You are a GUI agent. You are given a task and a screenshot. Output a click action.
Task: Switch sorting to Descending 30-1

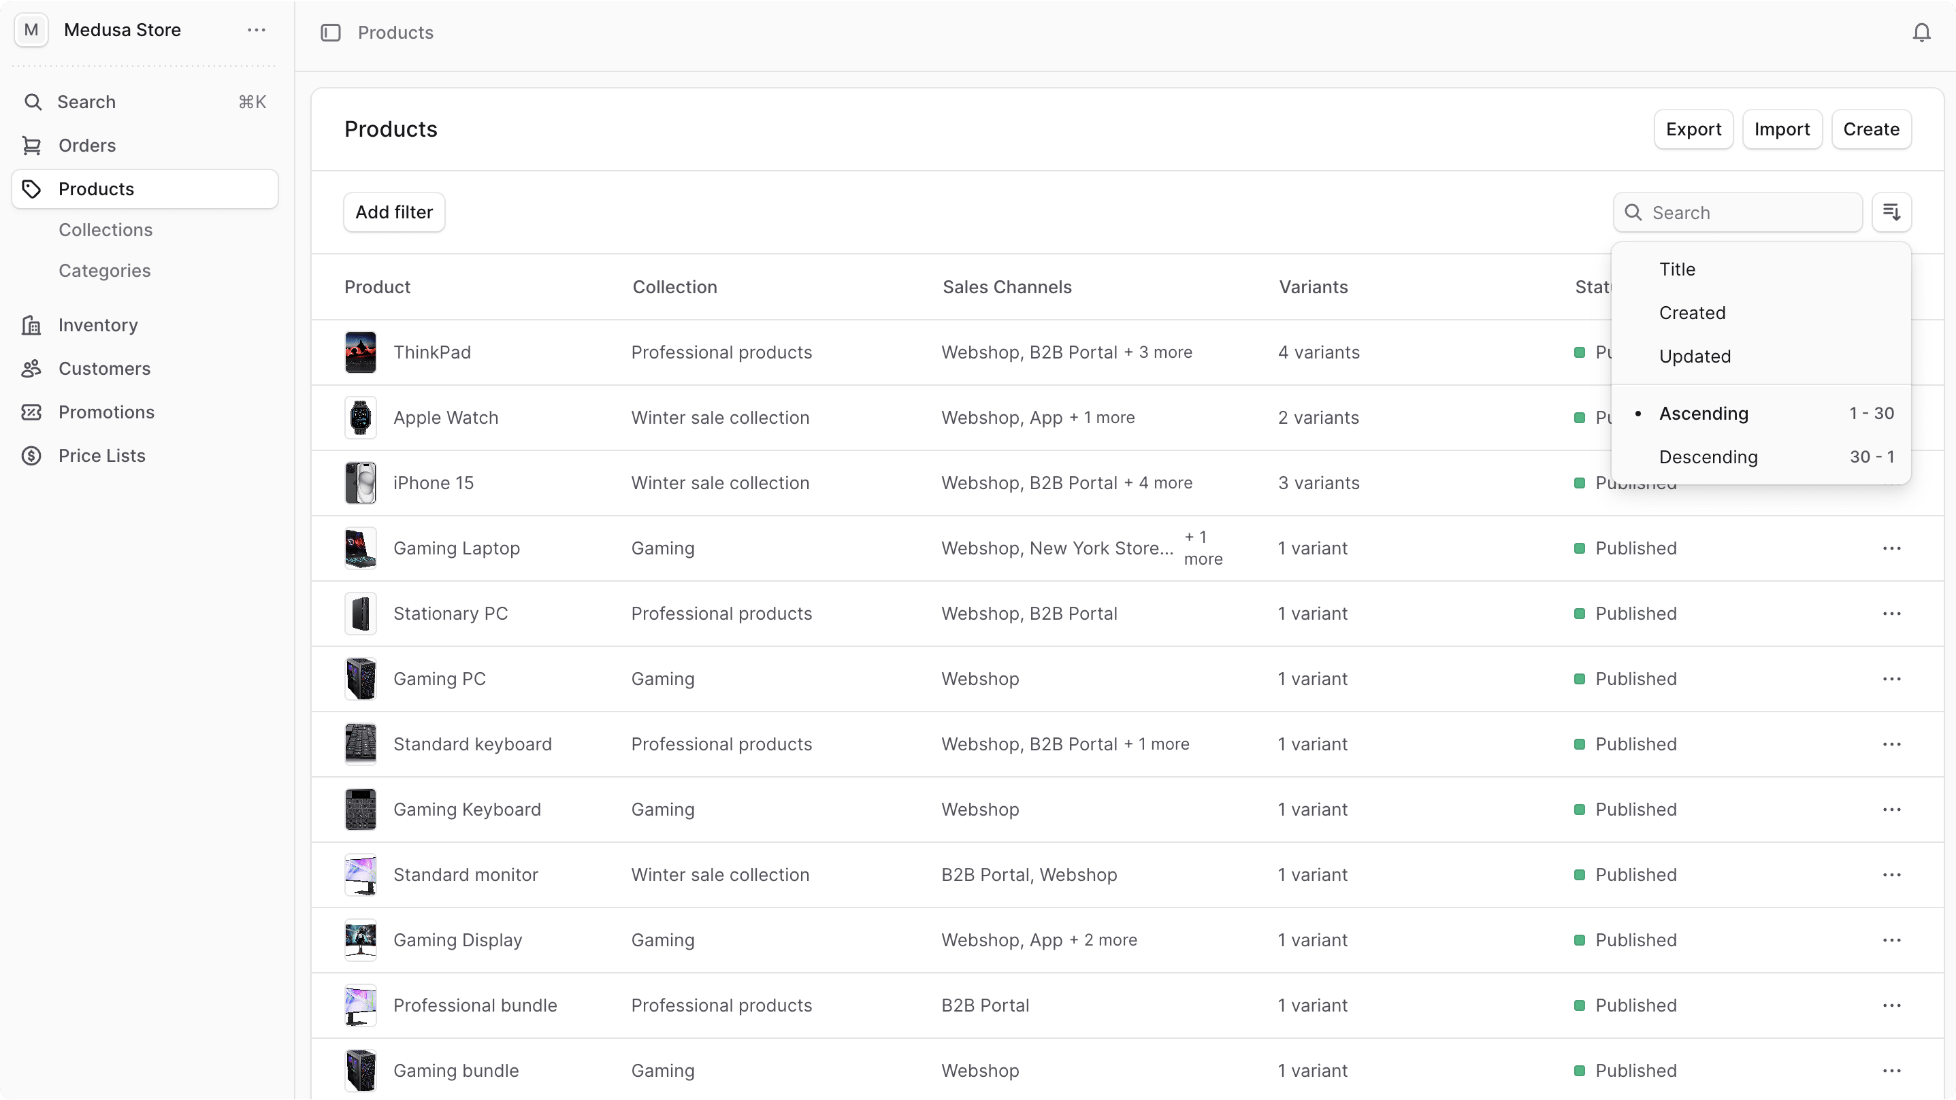[1708, 457]
